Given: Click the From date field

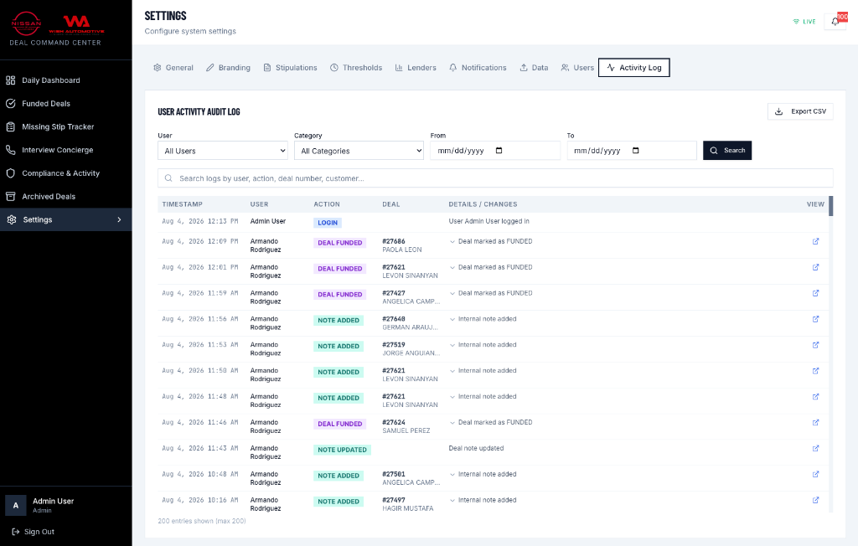Looking at the screenshot, I should 495,151.
